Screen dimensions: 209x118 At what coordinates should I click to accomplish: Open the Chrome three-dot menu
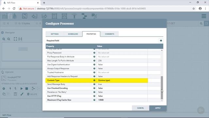pyautogui.click(x=205, y=9)
